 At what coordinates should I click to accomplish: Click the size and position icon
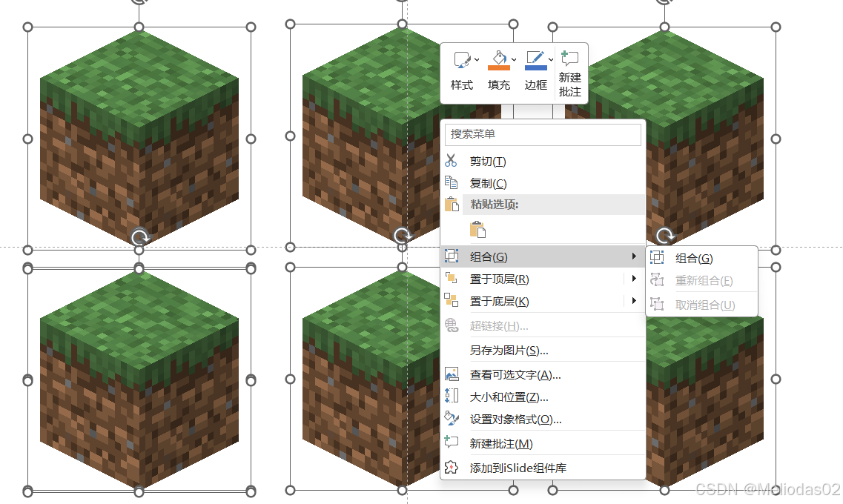(x=451, y=396)
